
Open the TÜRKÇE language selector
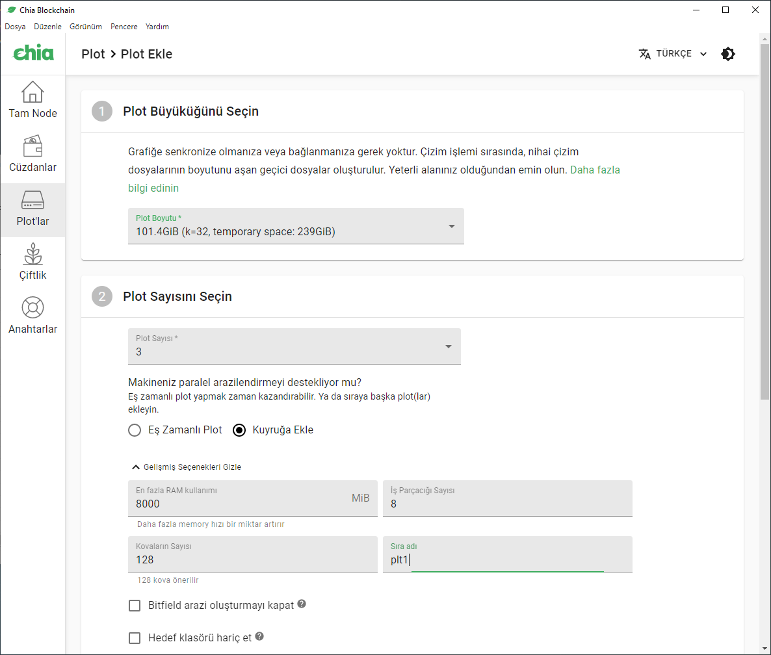[x=673, y=54]
